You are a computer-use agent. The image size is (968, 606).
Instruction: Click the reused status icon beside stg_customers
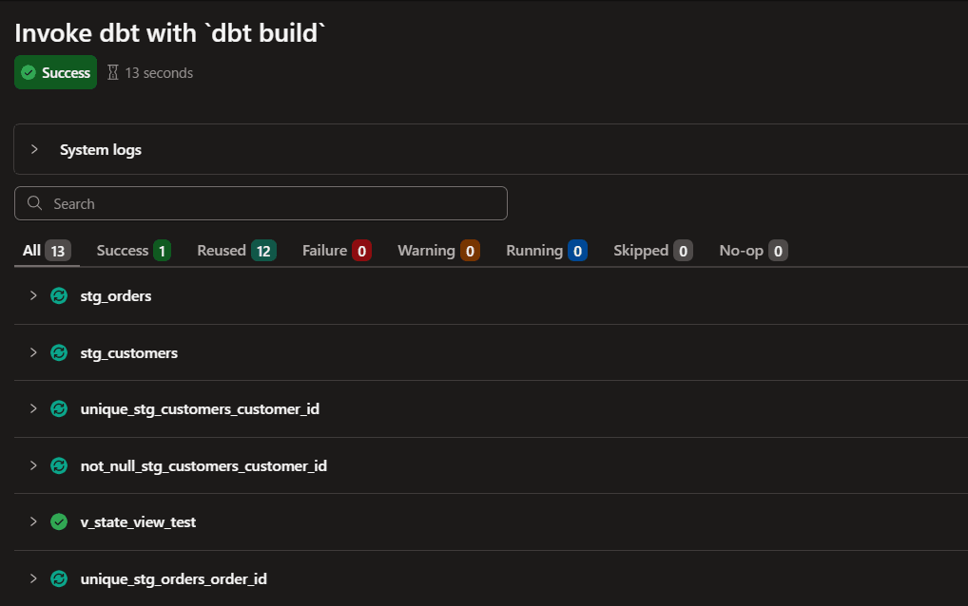pos(59,352)
